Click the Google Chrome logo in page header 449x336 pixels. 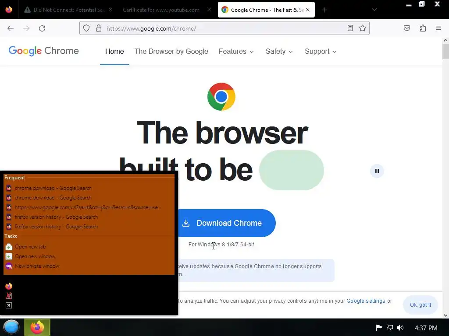pyautogui.click(x=43, y=51)
